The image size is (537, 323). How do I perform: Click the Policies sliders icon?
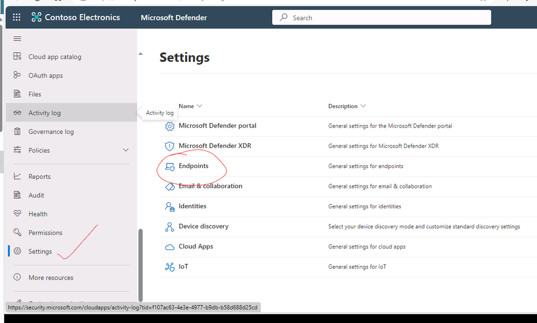point(17,150)
